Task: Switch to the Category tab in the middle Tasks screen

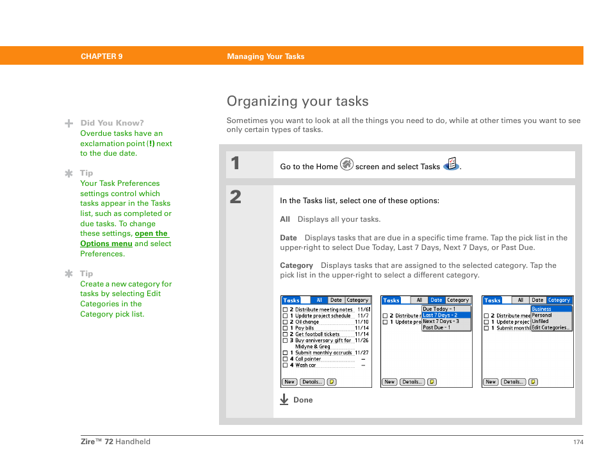Action: point(458,300)
